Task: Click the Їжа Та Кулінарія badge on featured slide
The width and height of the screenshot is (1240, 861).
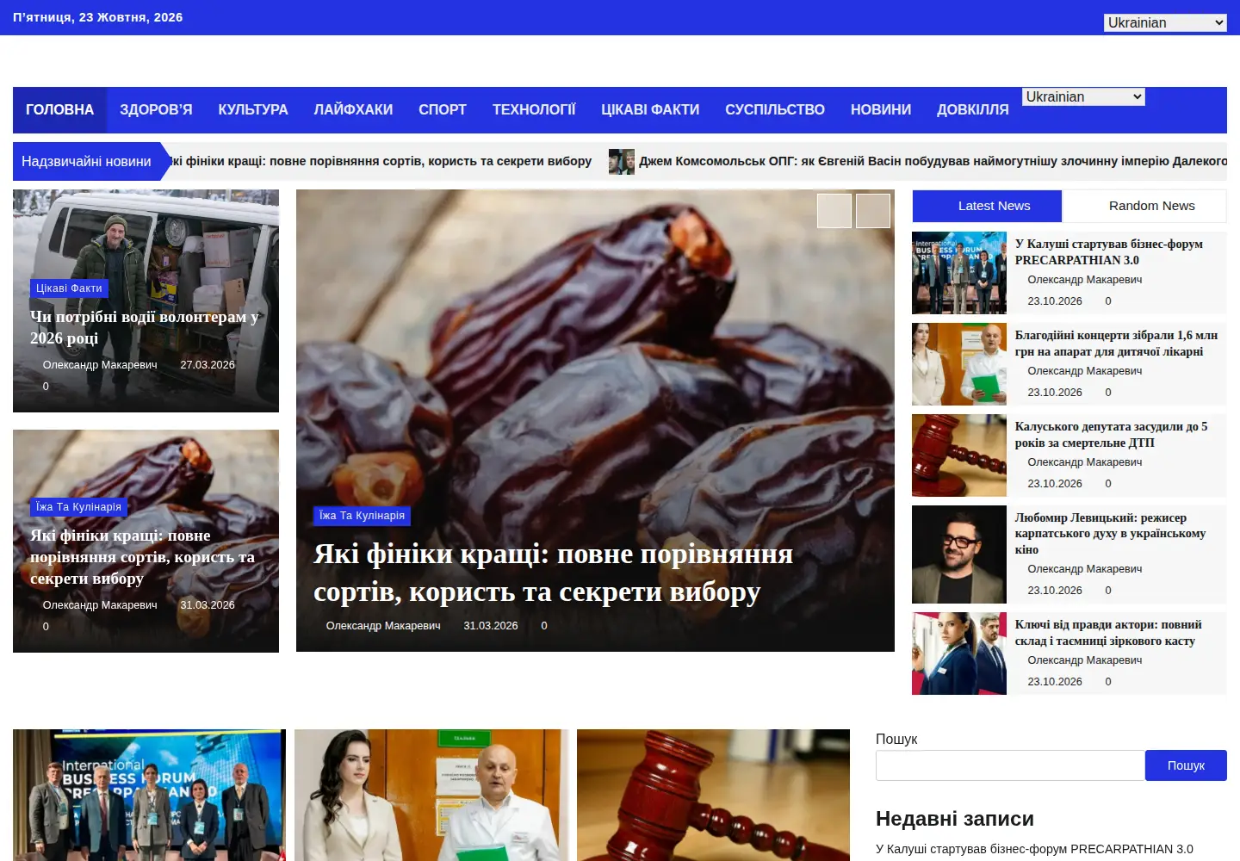Action: [x=362, y=516]
